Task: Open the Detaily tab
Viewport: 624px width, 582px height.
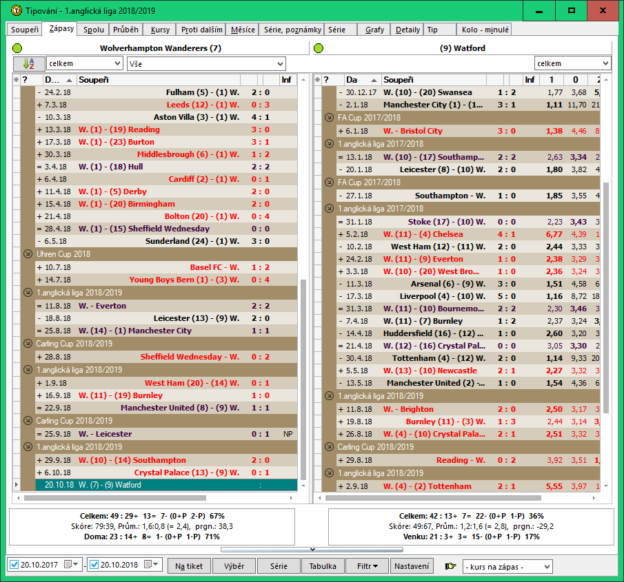Action: click(407, 30)
